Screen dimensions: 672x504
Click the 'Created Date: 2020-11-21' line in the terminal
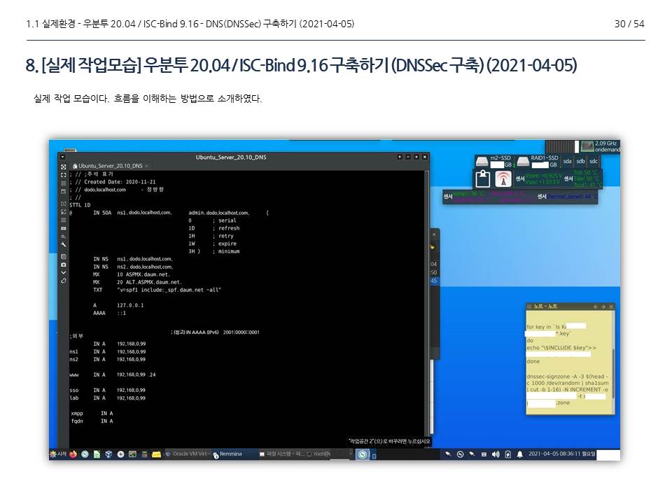[113, 182]
